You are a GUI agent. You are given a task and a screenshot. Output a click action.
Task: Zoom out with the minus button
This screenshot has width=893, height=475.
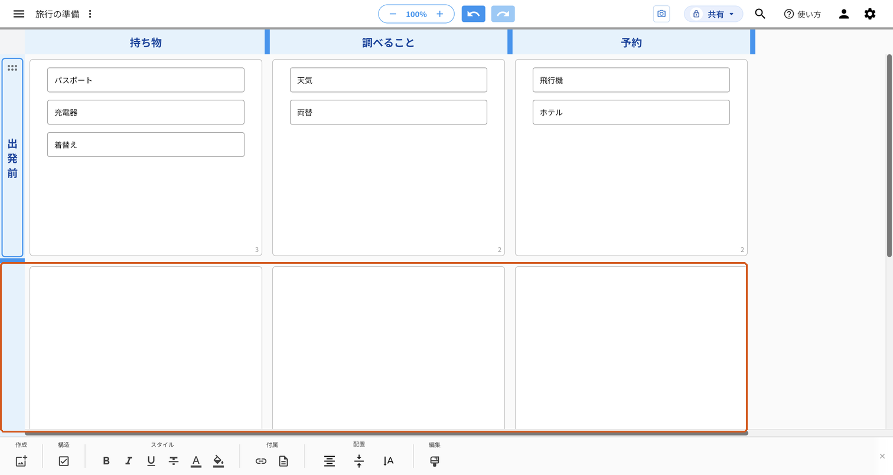[393, 14]
